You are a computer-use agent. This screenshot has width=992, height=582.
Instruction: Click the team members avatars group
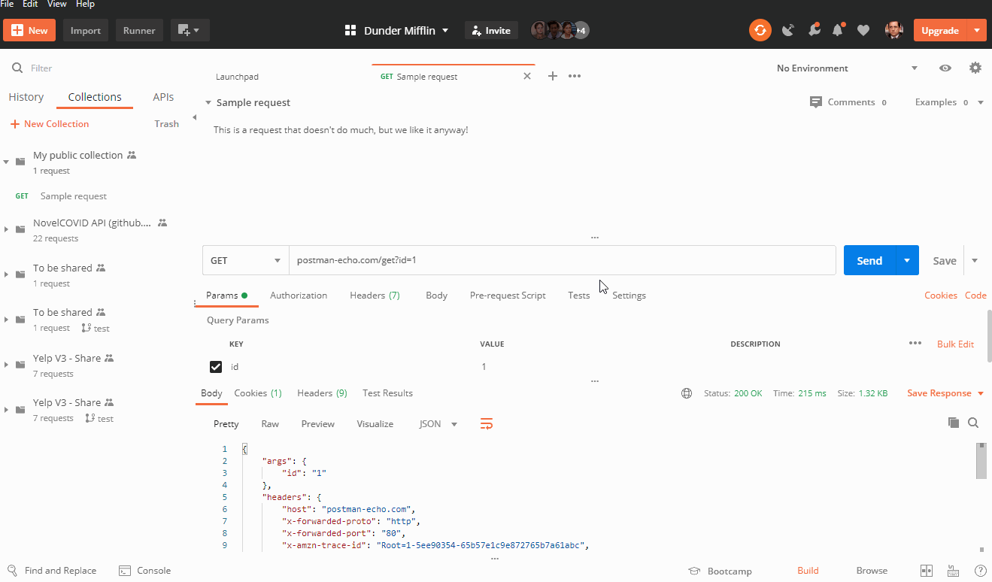[x=560, y=30]
